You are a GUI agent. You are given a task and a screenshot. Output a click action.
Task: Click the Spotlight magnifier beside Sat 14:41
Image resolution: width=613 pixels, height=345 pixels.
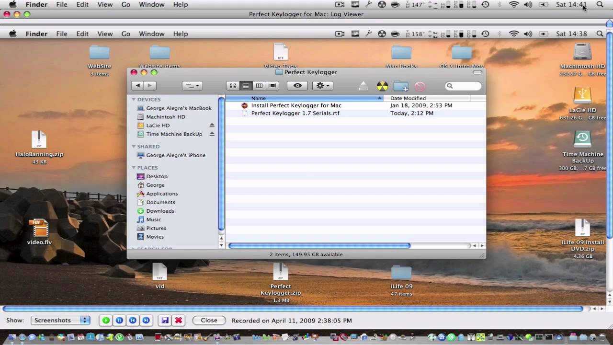click(600, 5)
